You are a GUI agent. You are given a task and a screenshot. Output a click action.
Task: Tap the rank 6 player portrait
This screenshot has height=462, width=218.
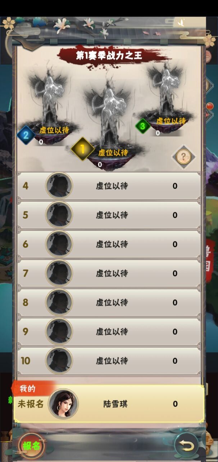point(59,244)
